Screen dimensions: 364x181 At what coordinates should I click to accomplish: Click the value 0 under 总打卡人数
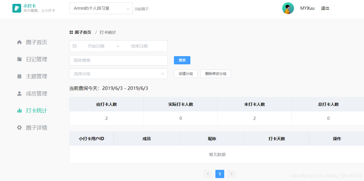pyautogui.click(x=328, y=118)
